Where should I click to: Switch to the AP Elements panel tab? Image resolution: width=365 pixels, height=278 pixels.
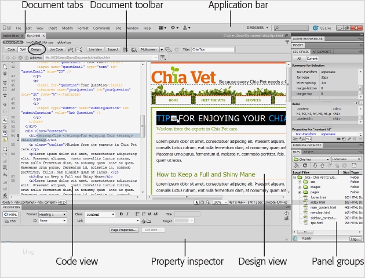(322, 52)
